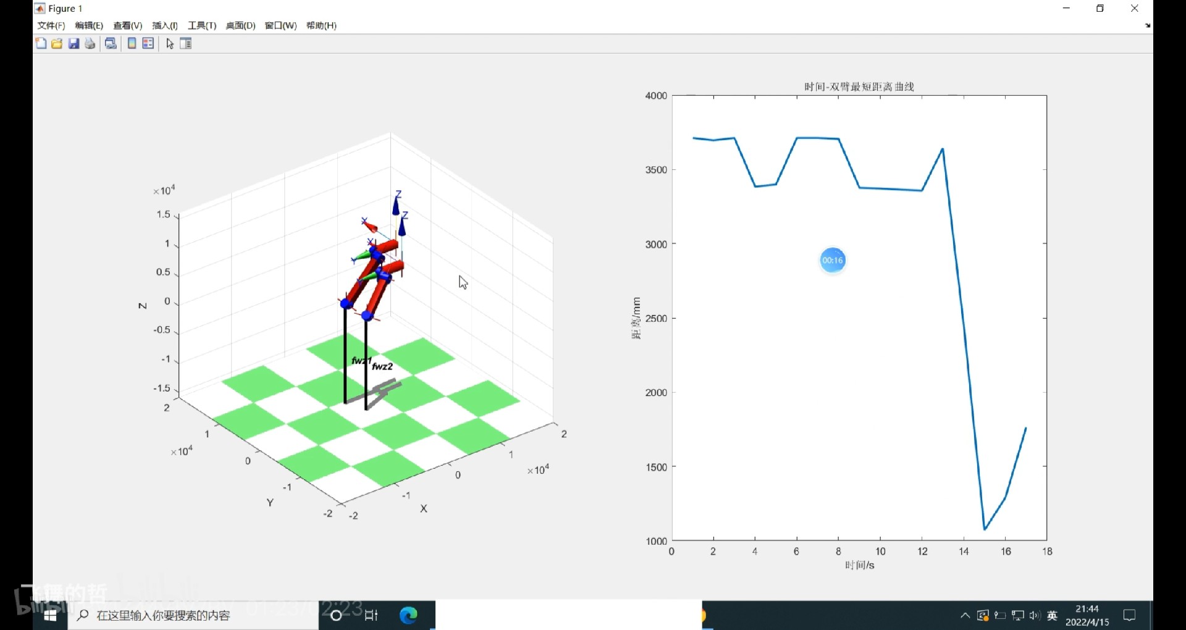This screenshot has width=1186, height=630.
Task: Open the Windows Start menu
Action: click(51, 615)
